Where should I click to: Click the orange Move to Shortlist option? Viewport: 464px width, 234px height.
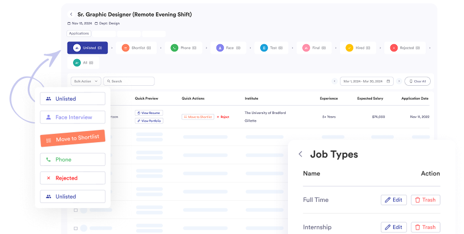(x=73, y=138)
